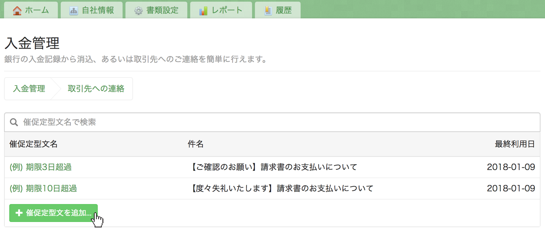The height and width of the screenshot is (235, 545).
Task: Click the gear icon on the 書類設定 tab
Action: click(x=138, y=11)
